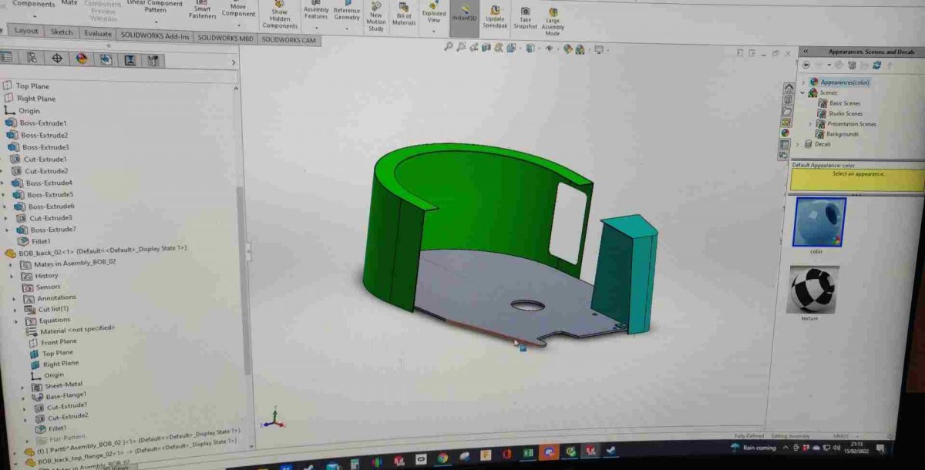Click the Update Speedpak icon
This screenshot has width=925, height=470.
[x=495, y=15]
